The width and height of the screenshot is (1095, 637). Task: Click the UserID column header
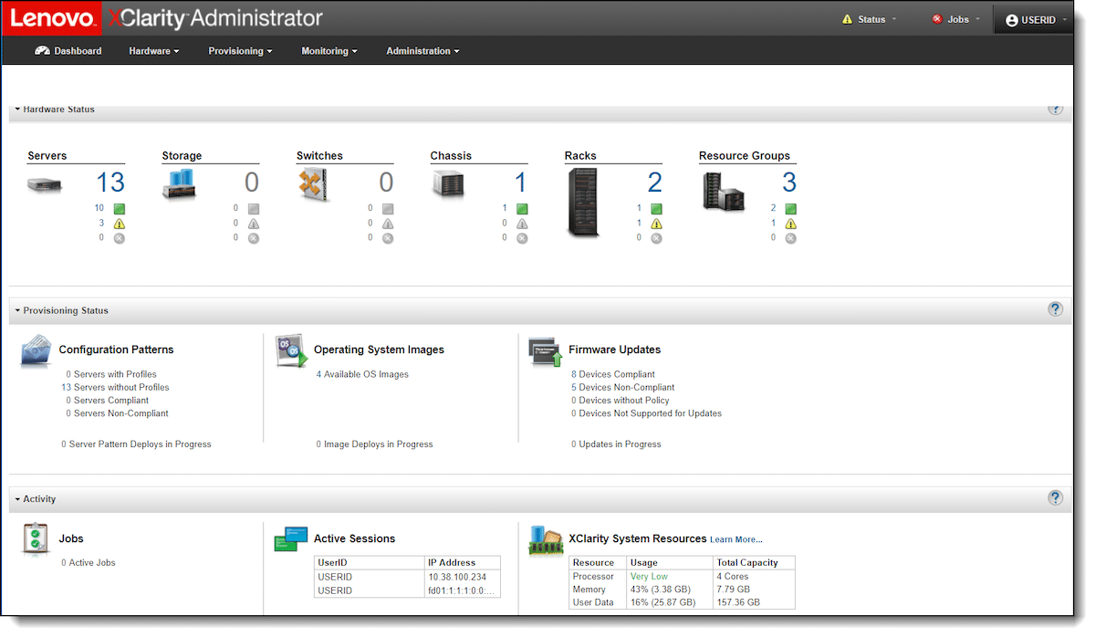370,563
